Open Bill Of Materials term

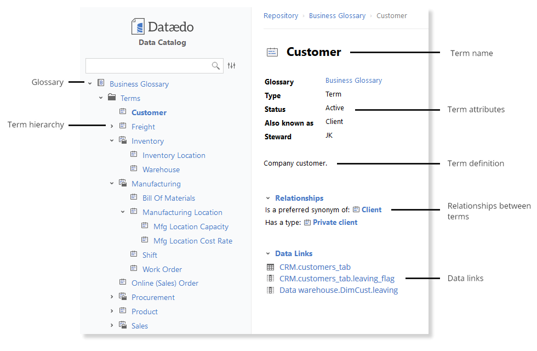point(169,198)
